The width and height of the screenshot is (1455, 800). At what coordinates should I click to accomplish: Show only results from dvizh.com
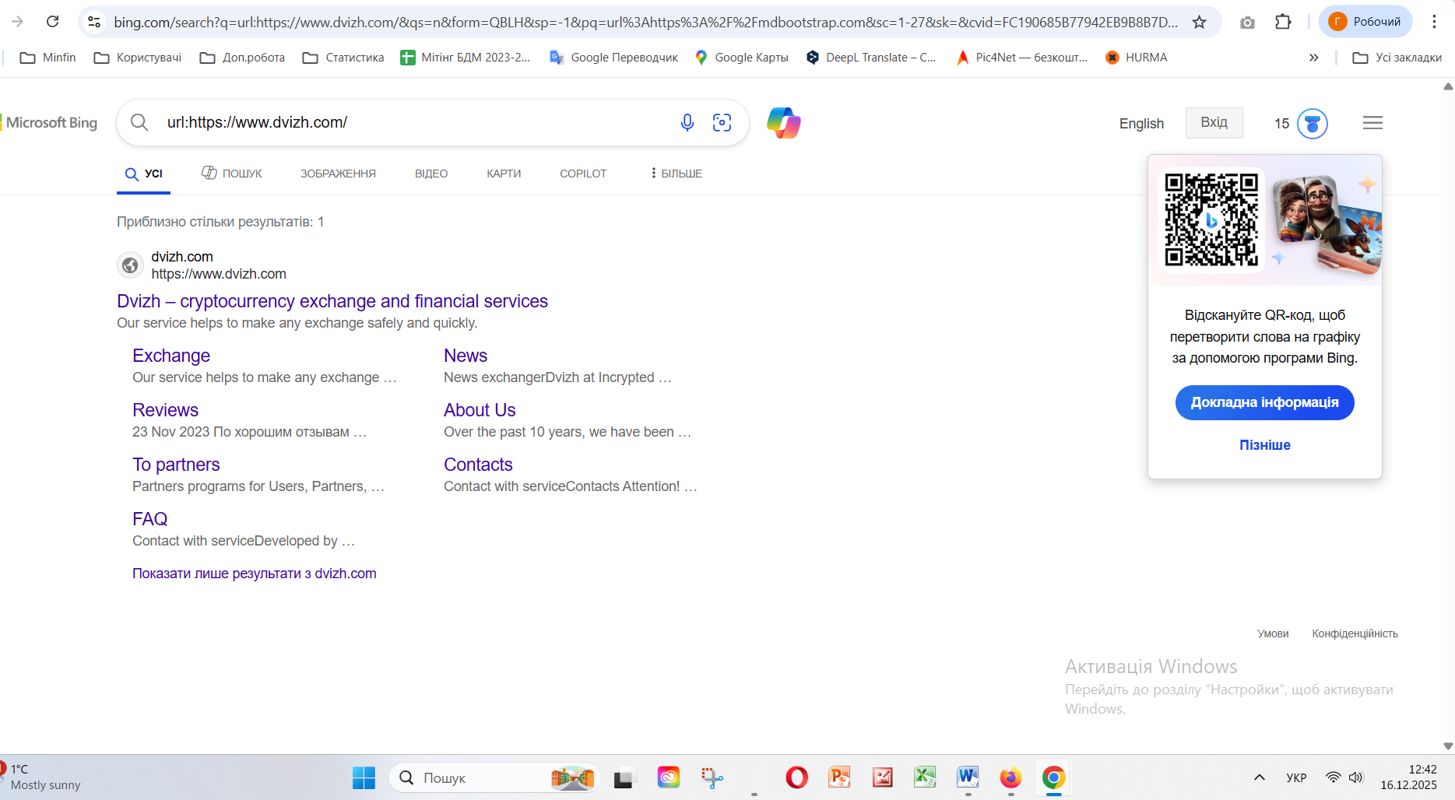tap(255, 574)
